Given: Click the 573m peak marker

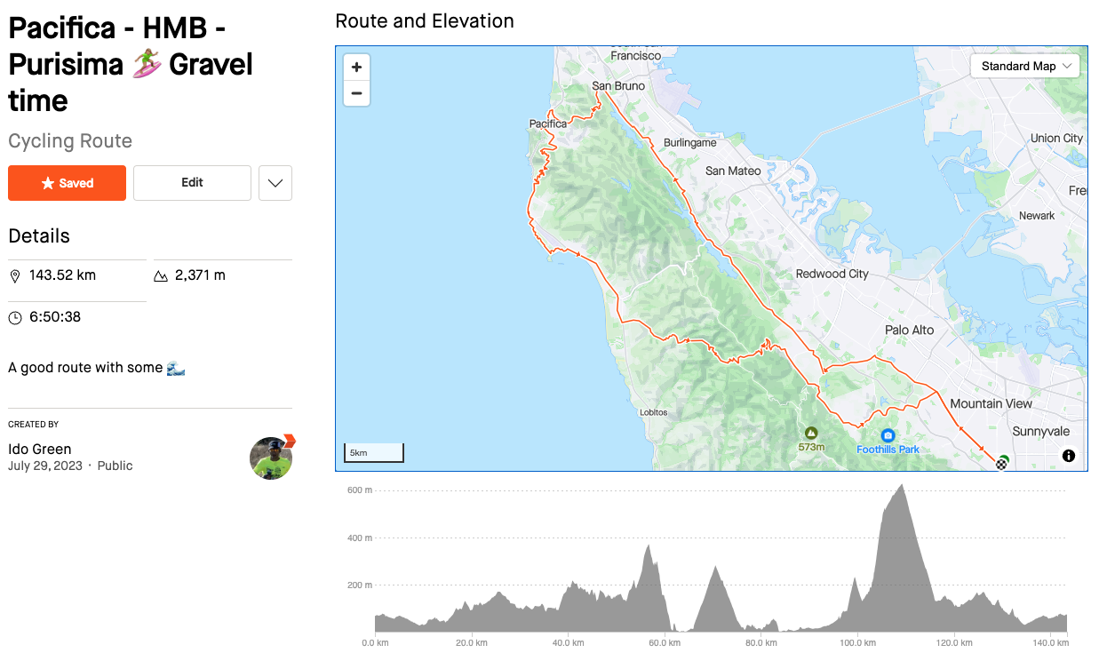Looking at the screenshot, I should pyautogui.click(x=810, y=433).
